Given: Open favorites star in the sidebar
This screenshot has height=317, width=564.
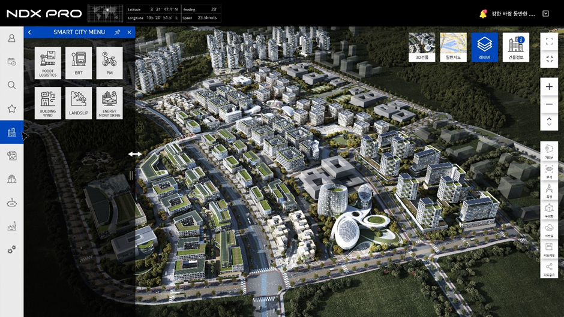Looking at the screenshot, I should coord(11,108).
